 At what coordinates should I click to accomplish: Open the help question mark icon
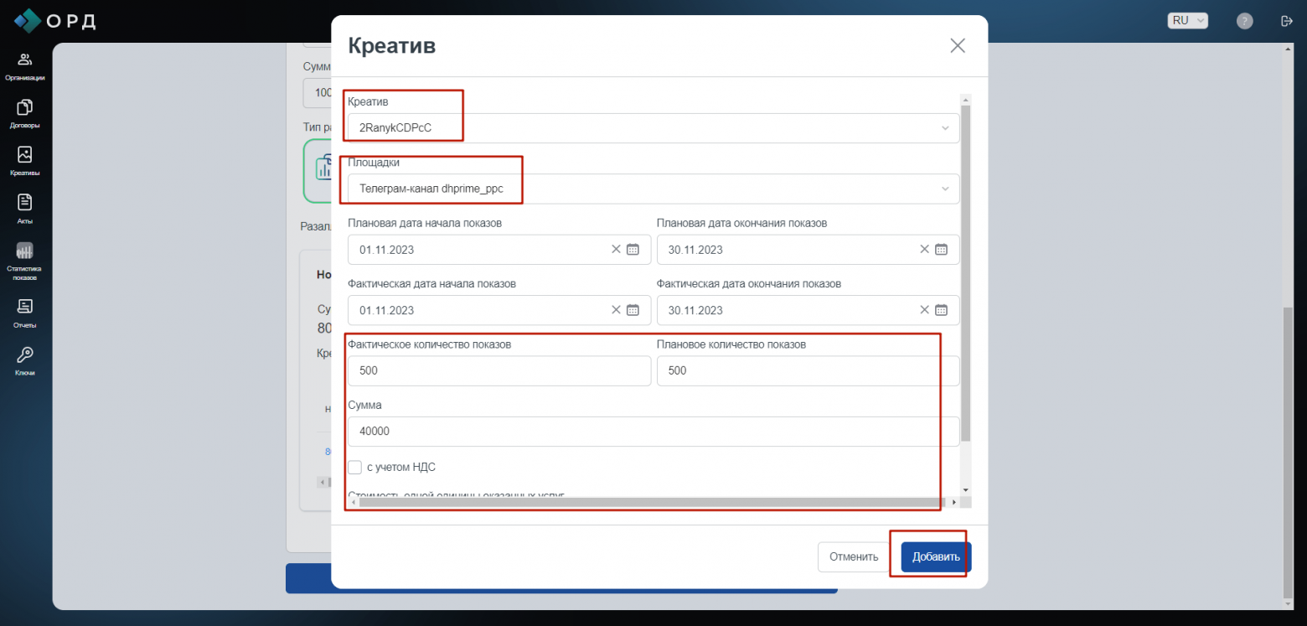(x=1245, y=21)
